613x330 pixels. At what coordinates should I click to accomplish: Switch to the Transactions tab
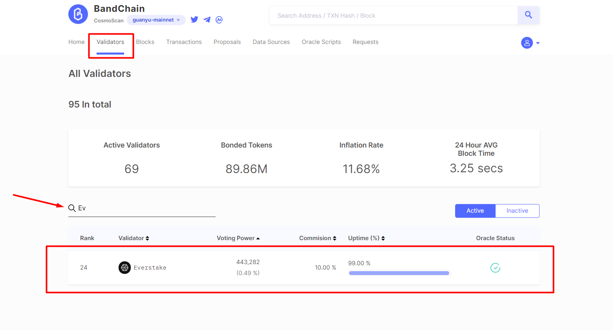(184, 42)
